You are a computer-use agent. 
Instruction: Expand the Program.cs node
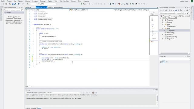tap(163, 39)
